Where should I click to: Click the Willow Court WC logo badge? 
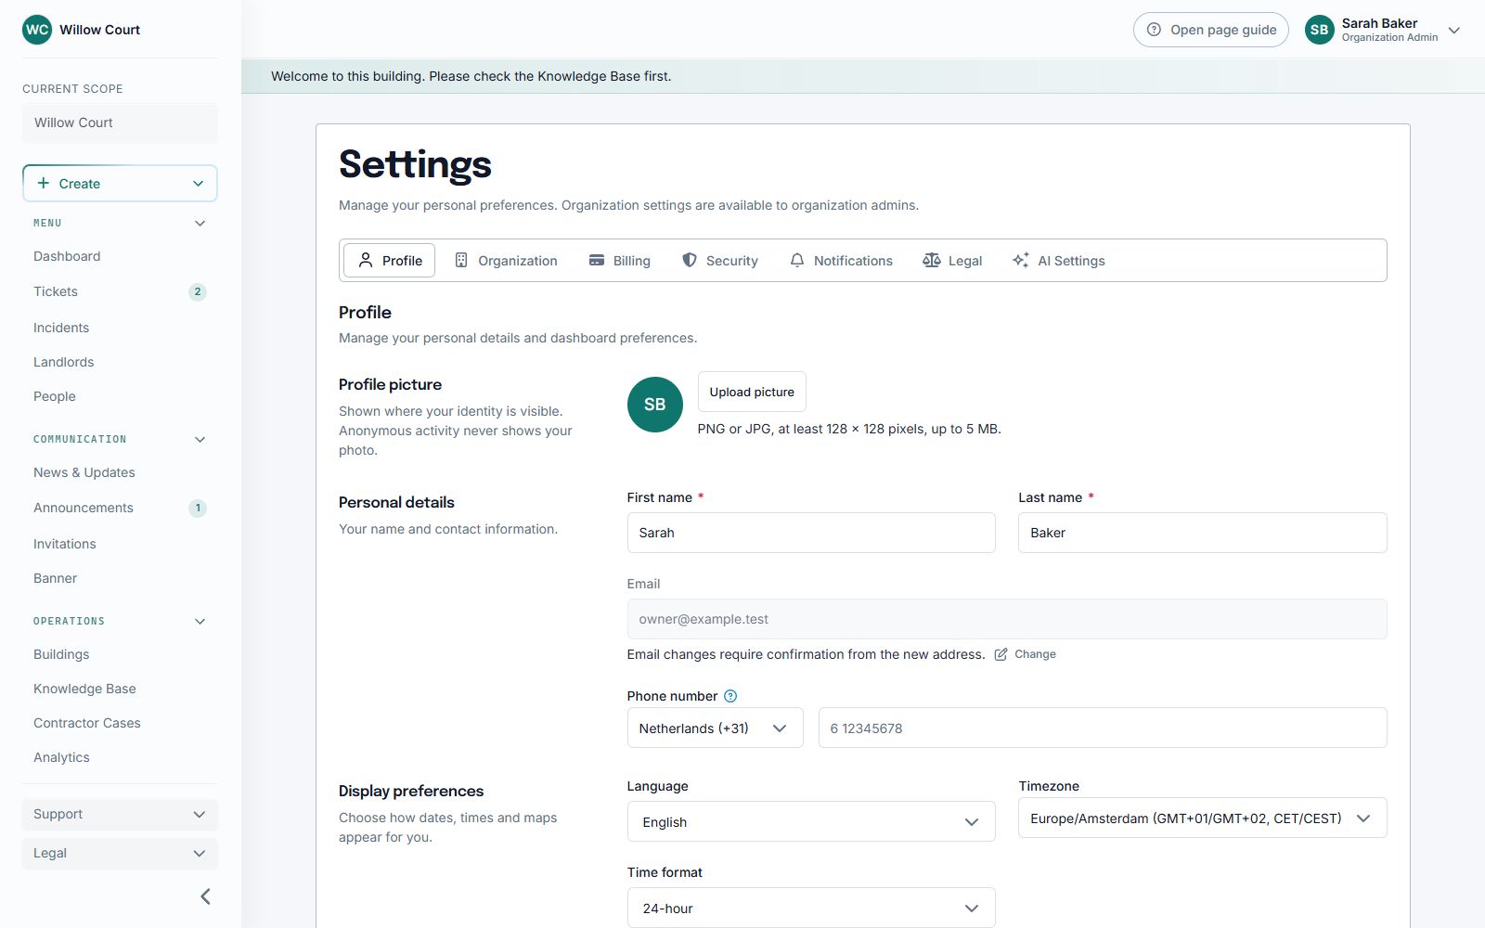pyautogui.click(x=37, y=30)
